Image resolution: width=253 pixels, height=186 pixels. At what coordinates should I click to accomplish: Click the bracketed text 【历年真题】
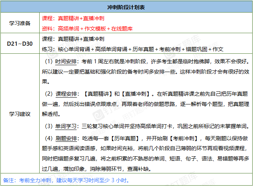(x=125, y=138)
